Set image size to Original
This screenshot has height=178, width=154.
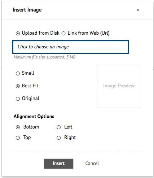tap(18, 99)
